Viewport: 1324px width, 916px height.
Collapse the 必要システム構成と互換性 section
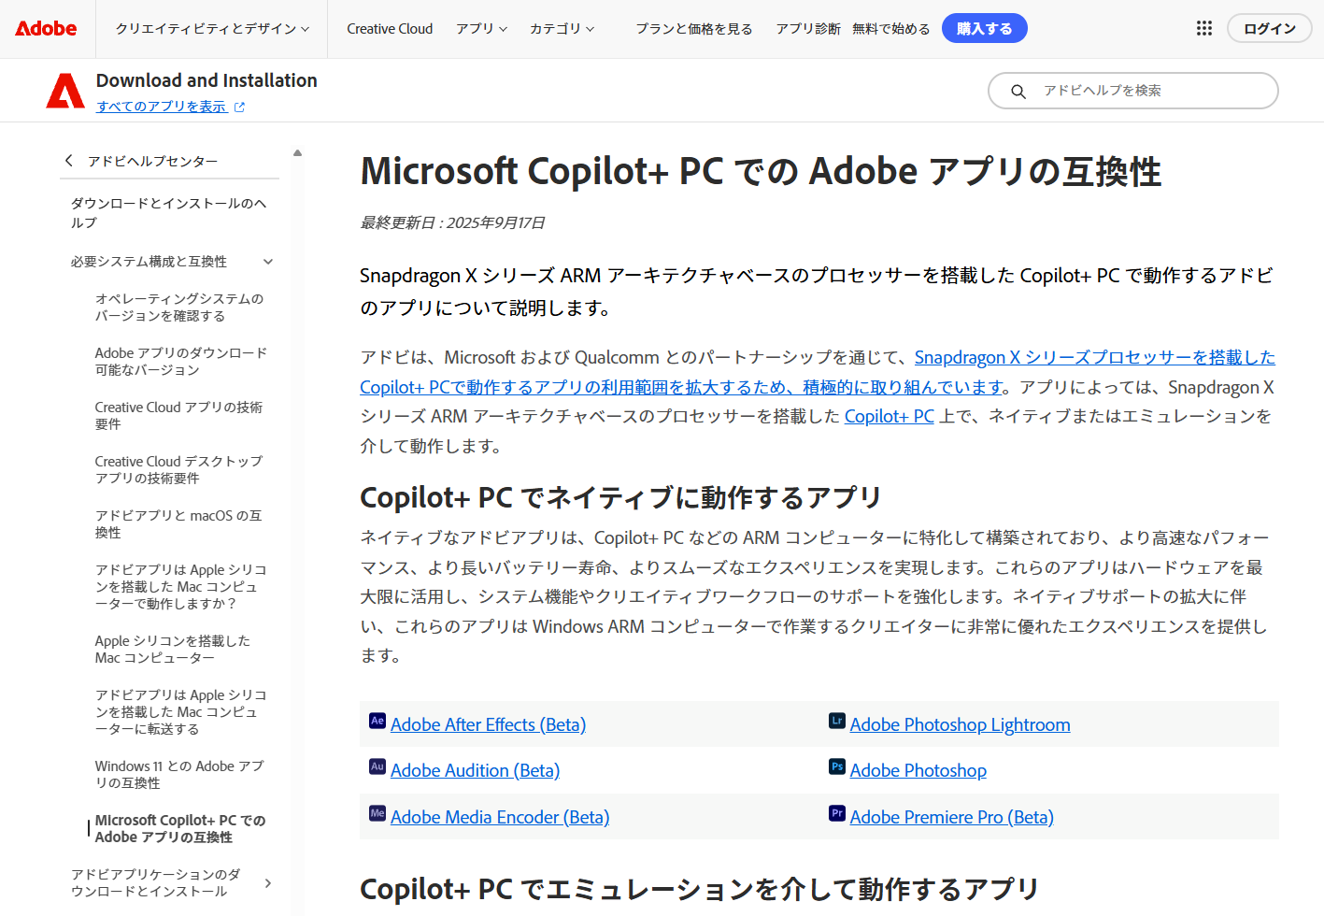point(268,262)
